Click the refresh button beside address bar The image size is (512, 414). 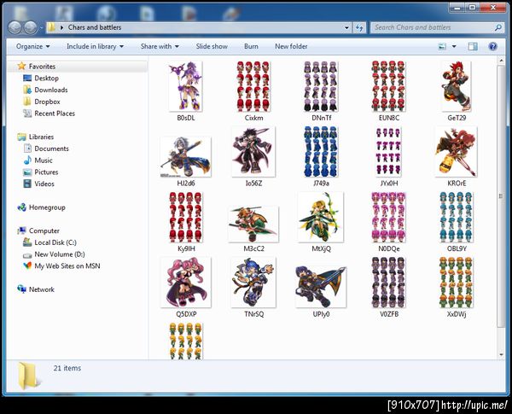click(x=359, y=28)
